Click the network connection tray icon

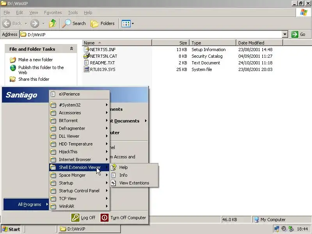coord(277,229)
